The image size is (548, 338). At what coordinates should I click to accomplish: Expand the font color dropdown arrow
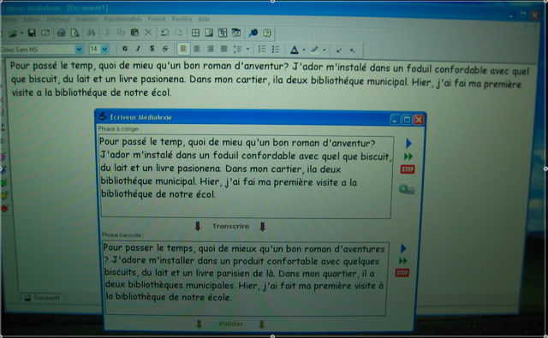coord(304,50)
